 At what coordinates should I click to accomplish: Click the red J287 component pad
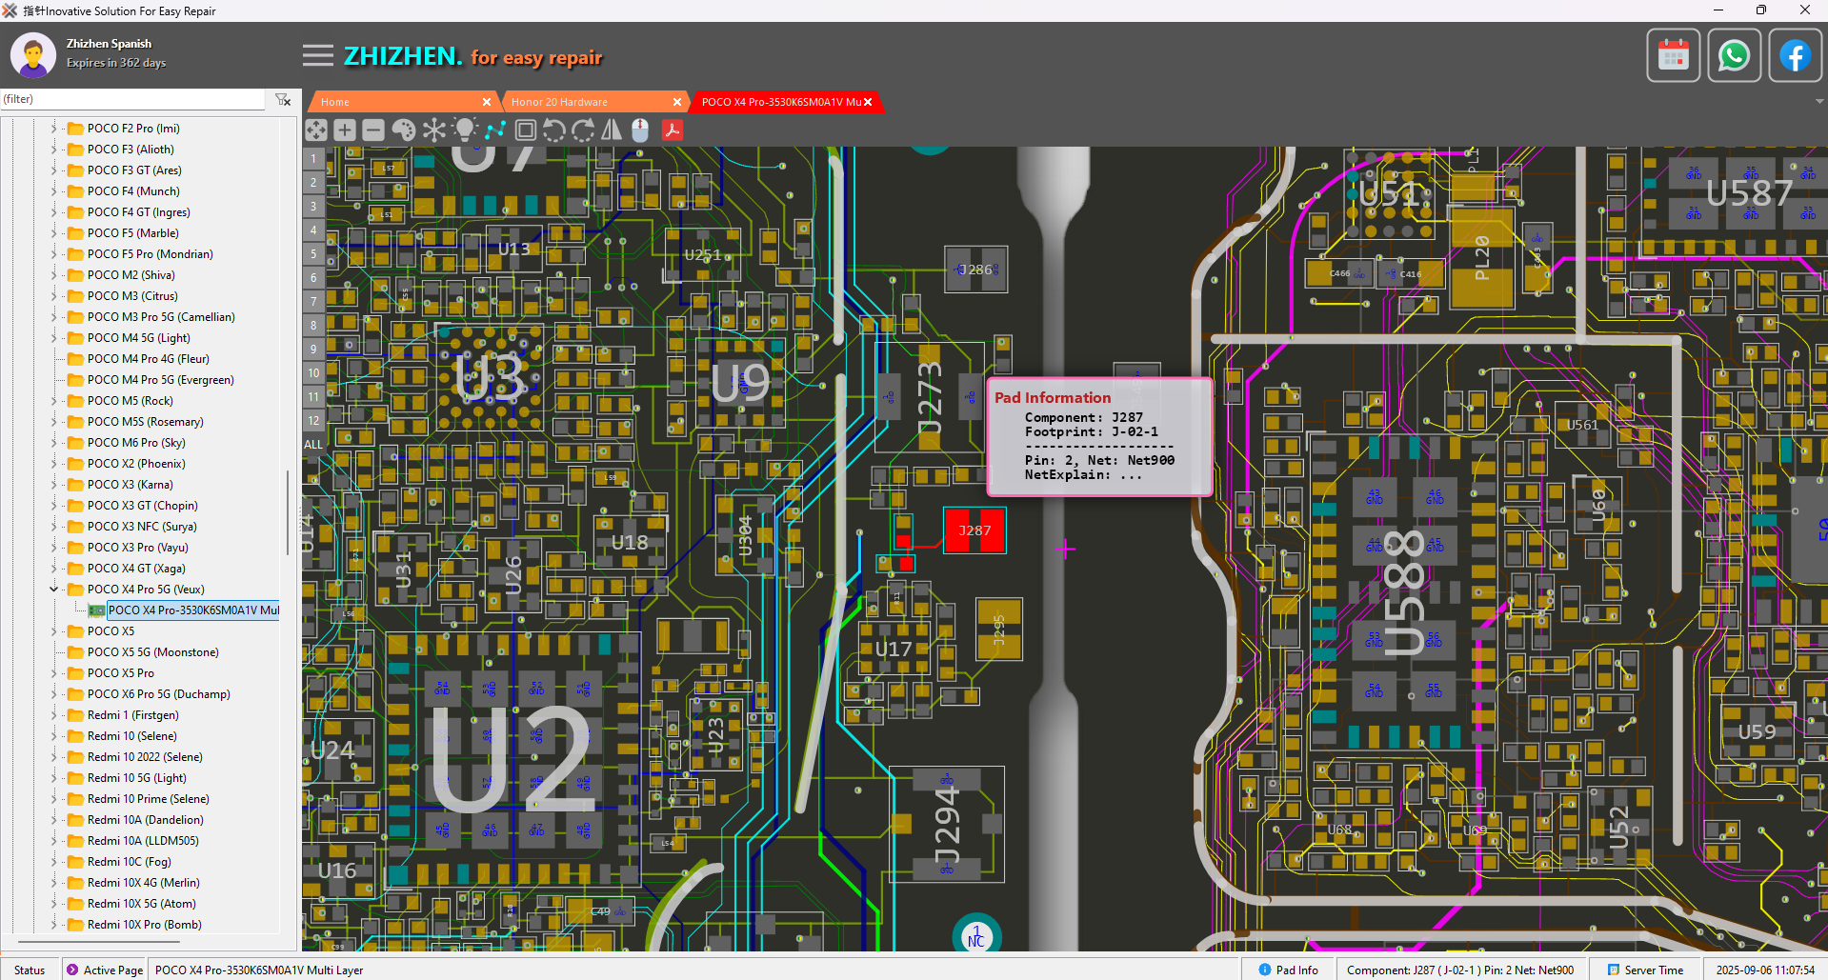click(974, 530)
